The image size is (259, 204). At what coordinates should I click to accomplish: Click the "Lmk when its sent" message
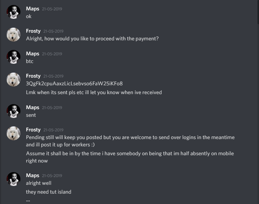coord(94,93)
